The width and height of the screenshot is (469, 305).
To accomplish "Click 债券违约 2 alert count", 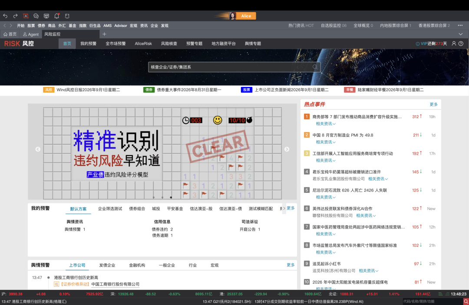I will pos(162,229).
